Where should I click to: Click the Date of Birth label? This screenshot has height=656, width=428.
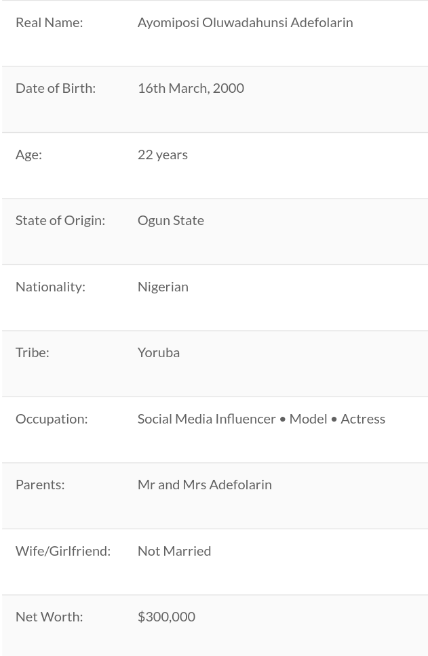[55, 88]
